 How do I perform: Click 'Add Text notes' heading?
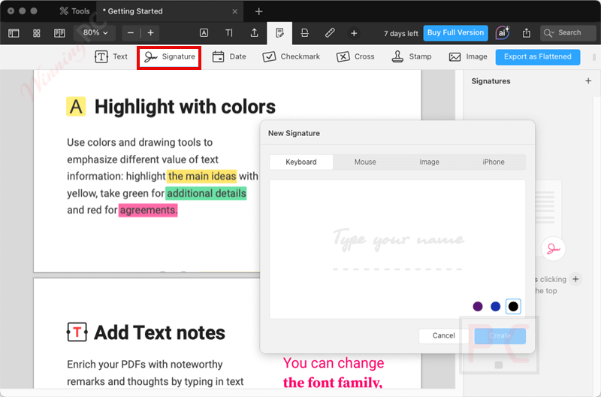(x=159, y=332)
